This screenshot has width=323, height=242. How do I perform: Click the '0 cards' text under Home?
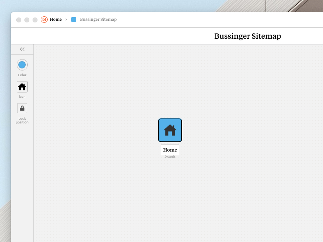170,156
